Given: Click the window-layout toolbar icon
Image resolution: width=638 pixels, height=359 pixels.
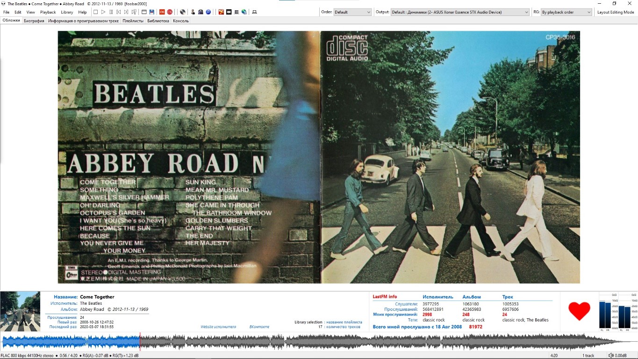Looking at the screenshot, I should click(x=144, y=12).
